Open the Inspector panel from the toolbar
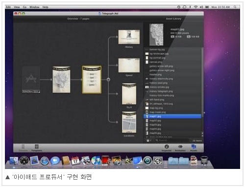 coord(167,148)
